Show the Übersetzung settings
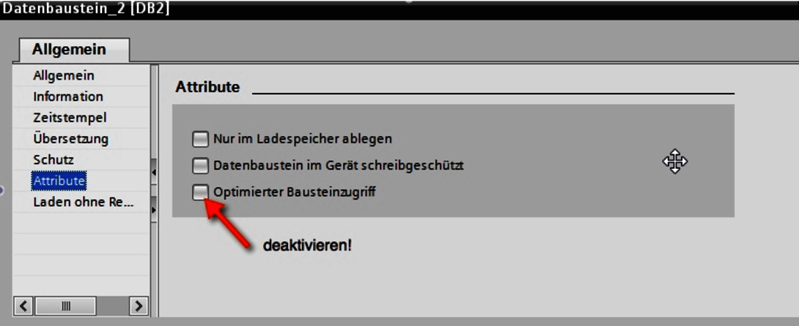The image size is (799, 326). point(71,139)
